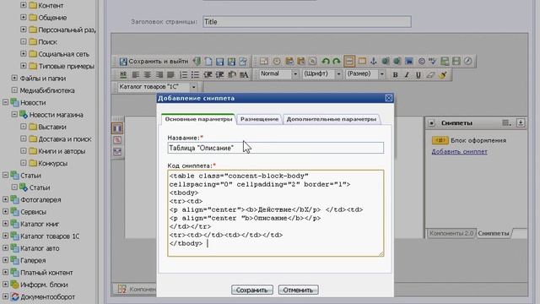The width and height of the screenshot is (540, 304).
Task: Expand the Общение folder node
Action: 23,17
